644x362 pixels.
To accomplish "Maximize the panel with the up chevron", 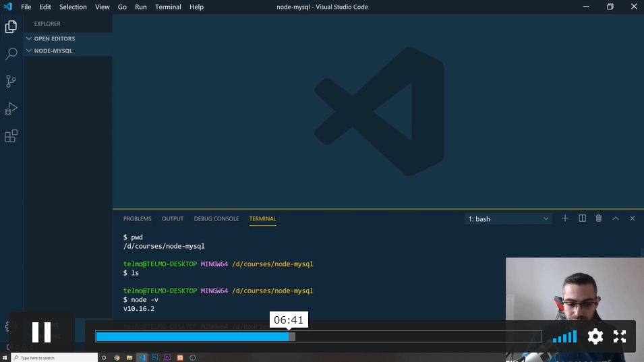I will pos(616,218).
